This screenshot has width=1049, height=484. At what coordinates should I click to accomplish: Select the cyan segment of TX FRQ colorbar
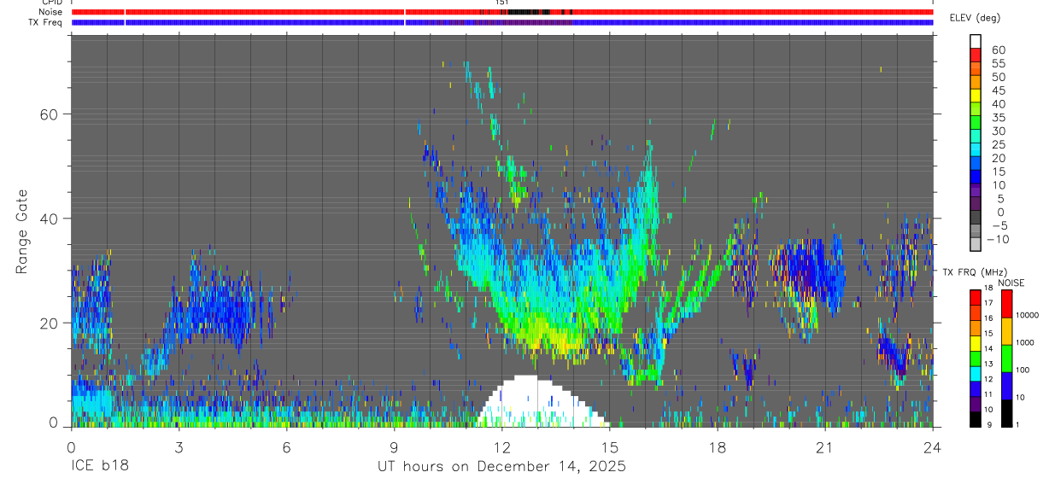[x=976, y=374]
